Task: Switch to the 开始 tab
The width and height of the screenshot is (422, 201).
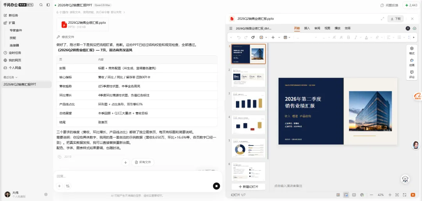Action: tap(297, 28)
